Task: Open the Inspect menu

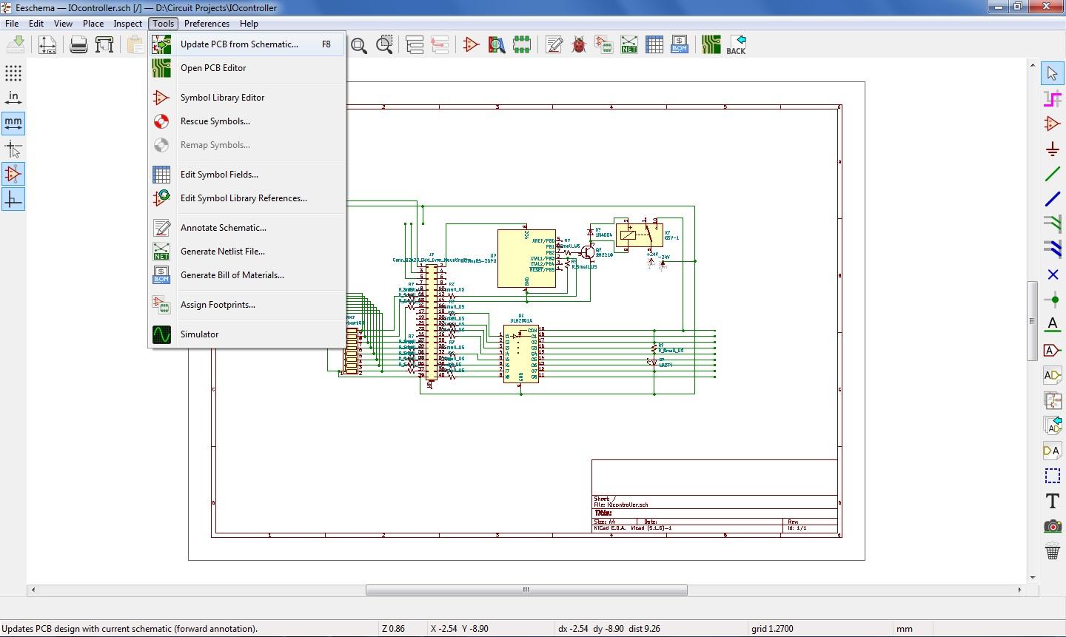Action: click(127, 24)
